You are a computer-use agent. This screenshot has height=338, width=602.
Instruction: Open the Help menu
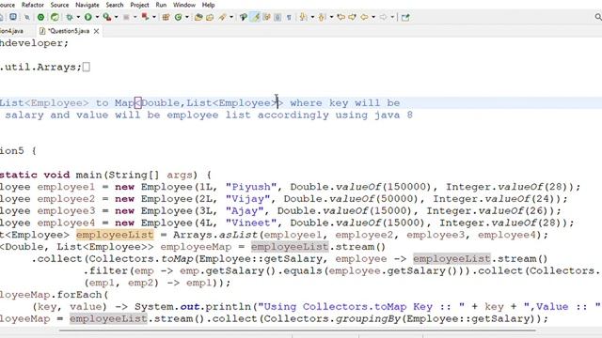pyautogui.click(x=208, y=5)
